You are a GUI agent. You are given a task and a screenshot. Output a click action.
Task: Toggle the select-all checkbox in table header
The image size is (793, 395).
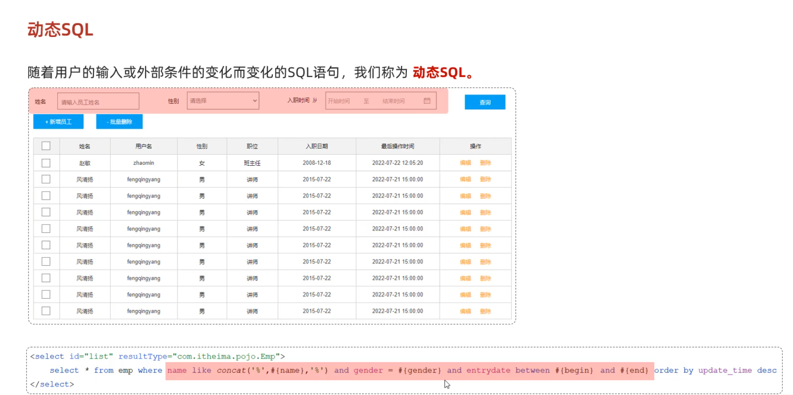[x=46, y=146]
